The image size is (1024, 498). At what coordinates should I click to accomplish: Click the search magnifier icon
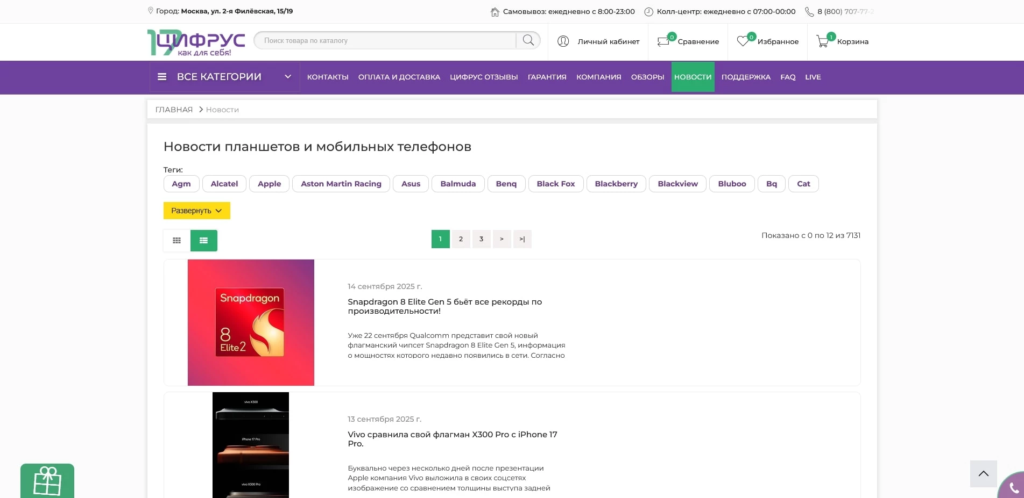pyautogui.click(x=528, y=40)
